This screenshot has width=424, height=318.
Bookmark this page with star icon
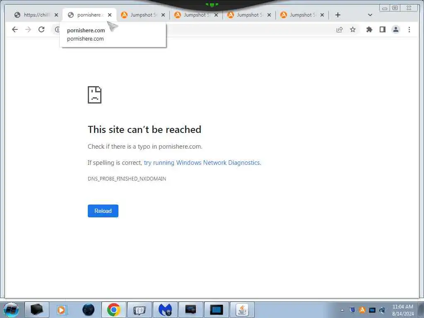click(x=353, y=29)
